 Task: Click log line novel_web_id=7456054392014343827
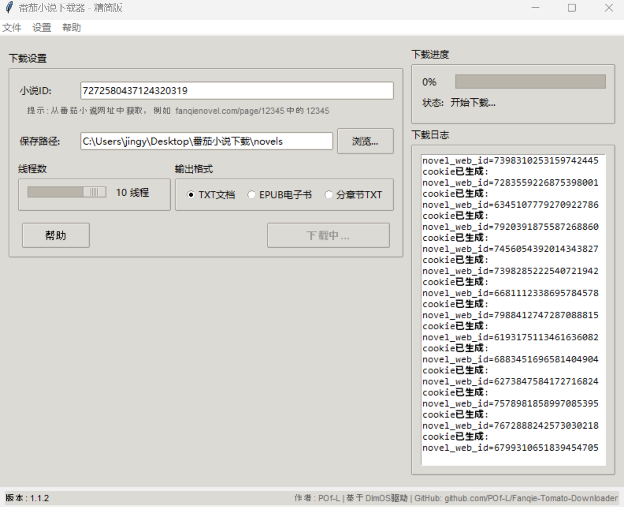click(x=510, y=249)
